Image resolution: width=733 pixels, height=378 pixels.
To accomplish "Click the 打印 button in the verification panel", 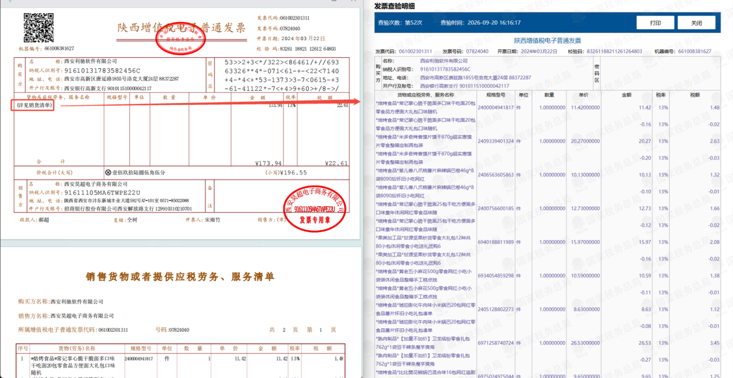I will point(655,23).
